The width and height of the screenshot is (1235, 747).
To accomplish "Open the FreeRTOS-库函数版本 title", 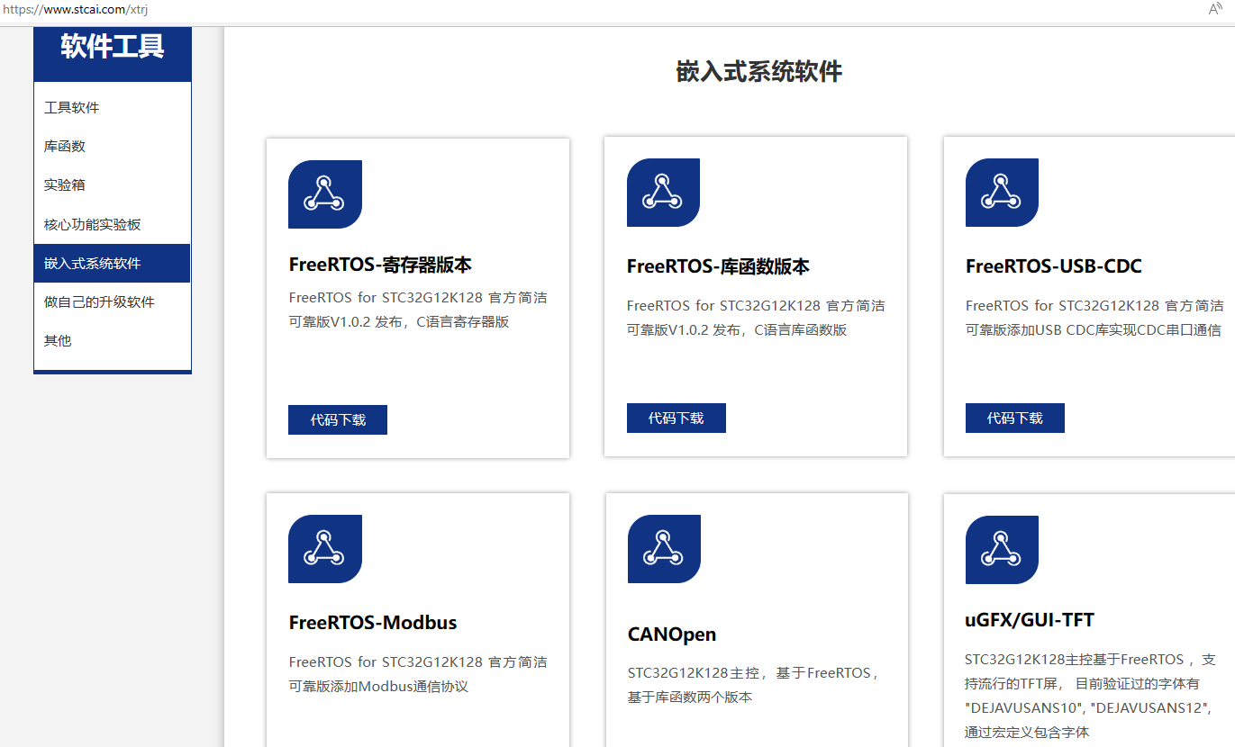I will tap(718, 266).
